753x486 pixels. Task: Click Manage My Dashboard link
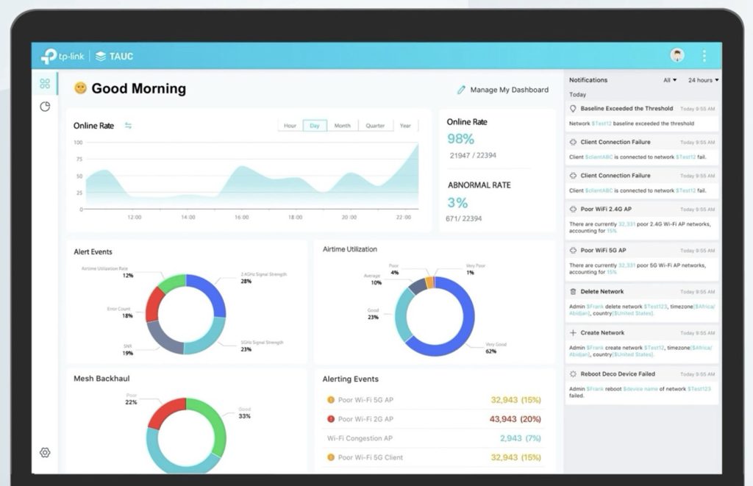tap(509, 90)
